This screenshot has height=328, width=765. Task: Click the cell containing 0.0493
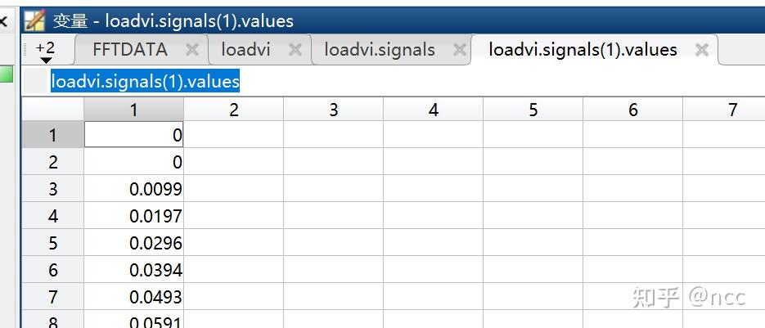tap(134, 297)
